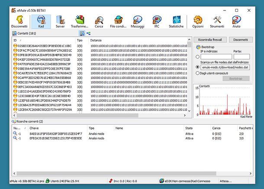Click Utenti:240 status bar entry
Image resolution: width=264 pixels, height=189 pixels.
tap(58, 181)
